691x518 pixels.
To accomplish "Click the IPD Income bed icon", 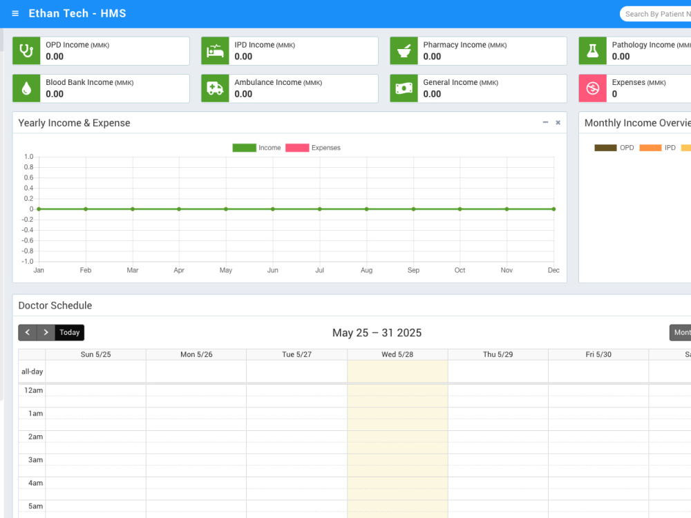I will pos(215,51).
